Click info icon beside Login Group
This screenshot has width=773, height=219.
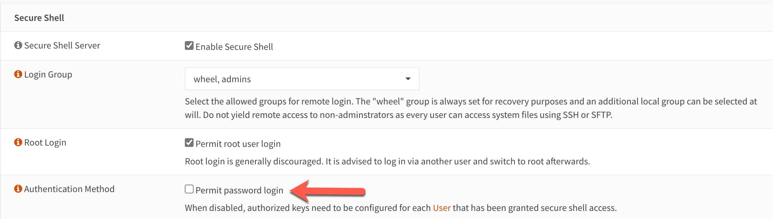pos(18,74)
